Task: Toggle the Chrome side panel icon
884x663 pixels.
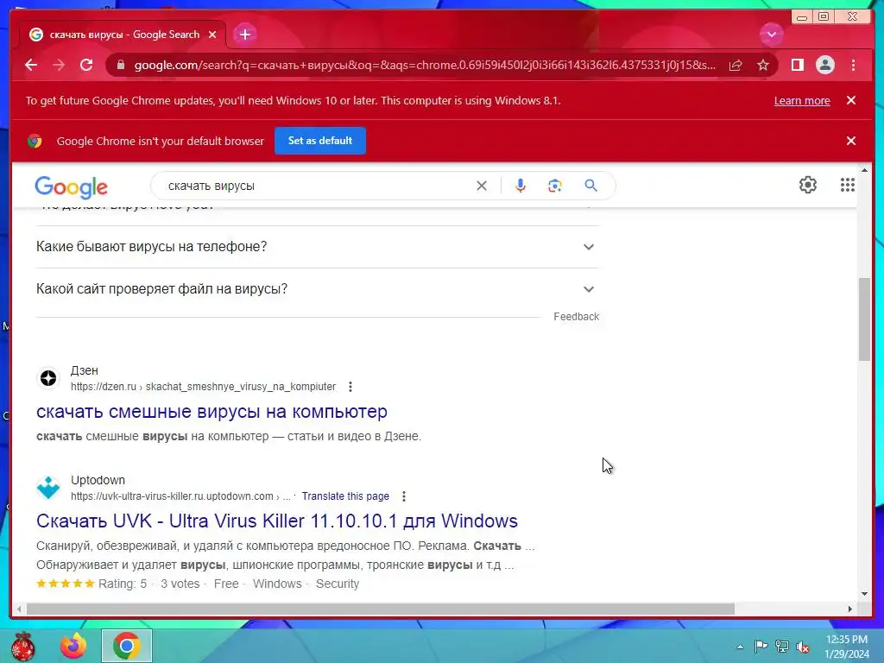Action: coord(797,65)
